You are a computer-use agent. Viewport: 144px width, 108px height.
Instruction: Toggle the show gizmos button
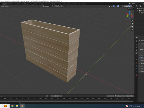click(114, 6)
